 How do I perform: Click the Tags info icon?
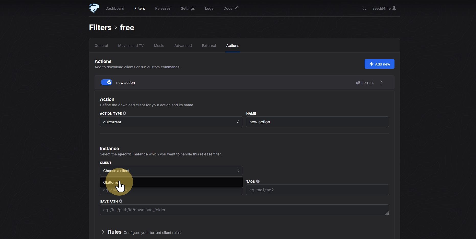[x=258, y=181]
